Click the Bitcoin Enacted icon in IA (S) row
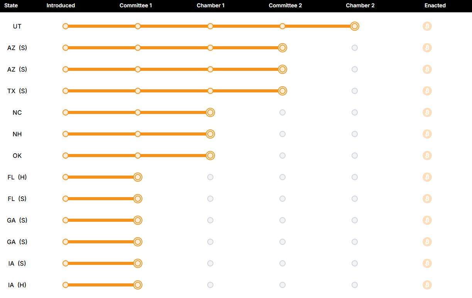Screen dimensions: 472x298 tap(427, 263)
